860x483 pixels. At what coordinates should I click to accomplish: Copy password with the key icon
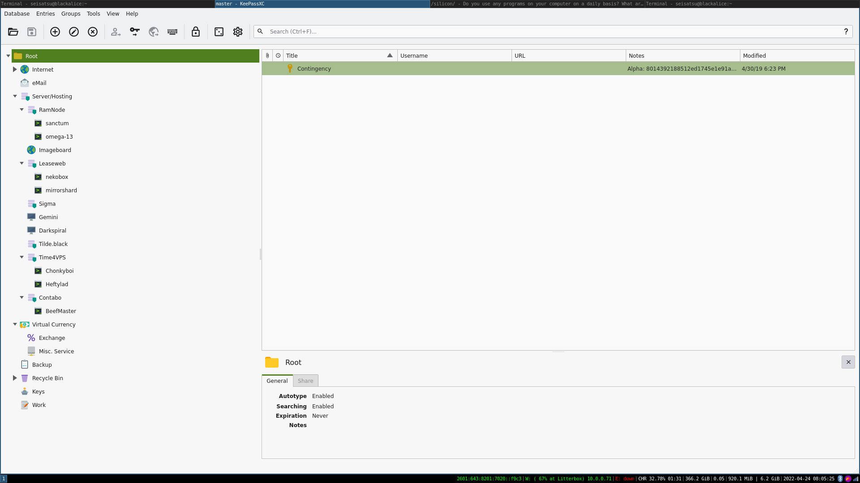pos(135,32)
